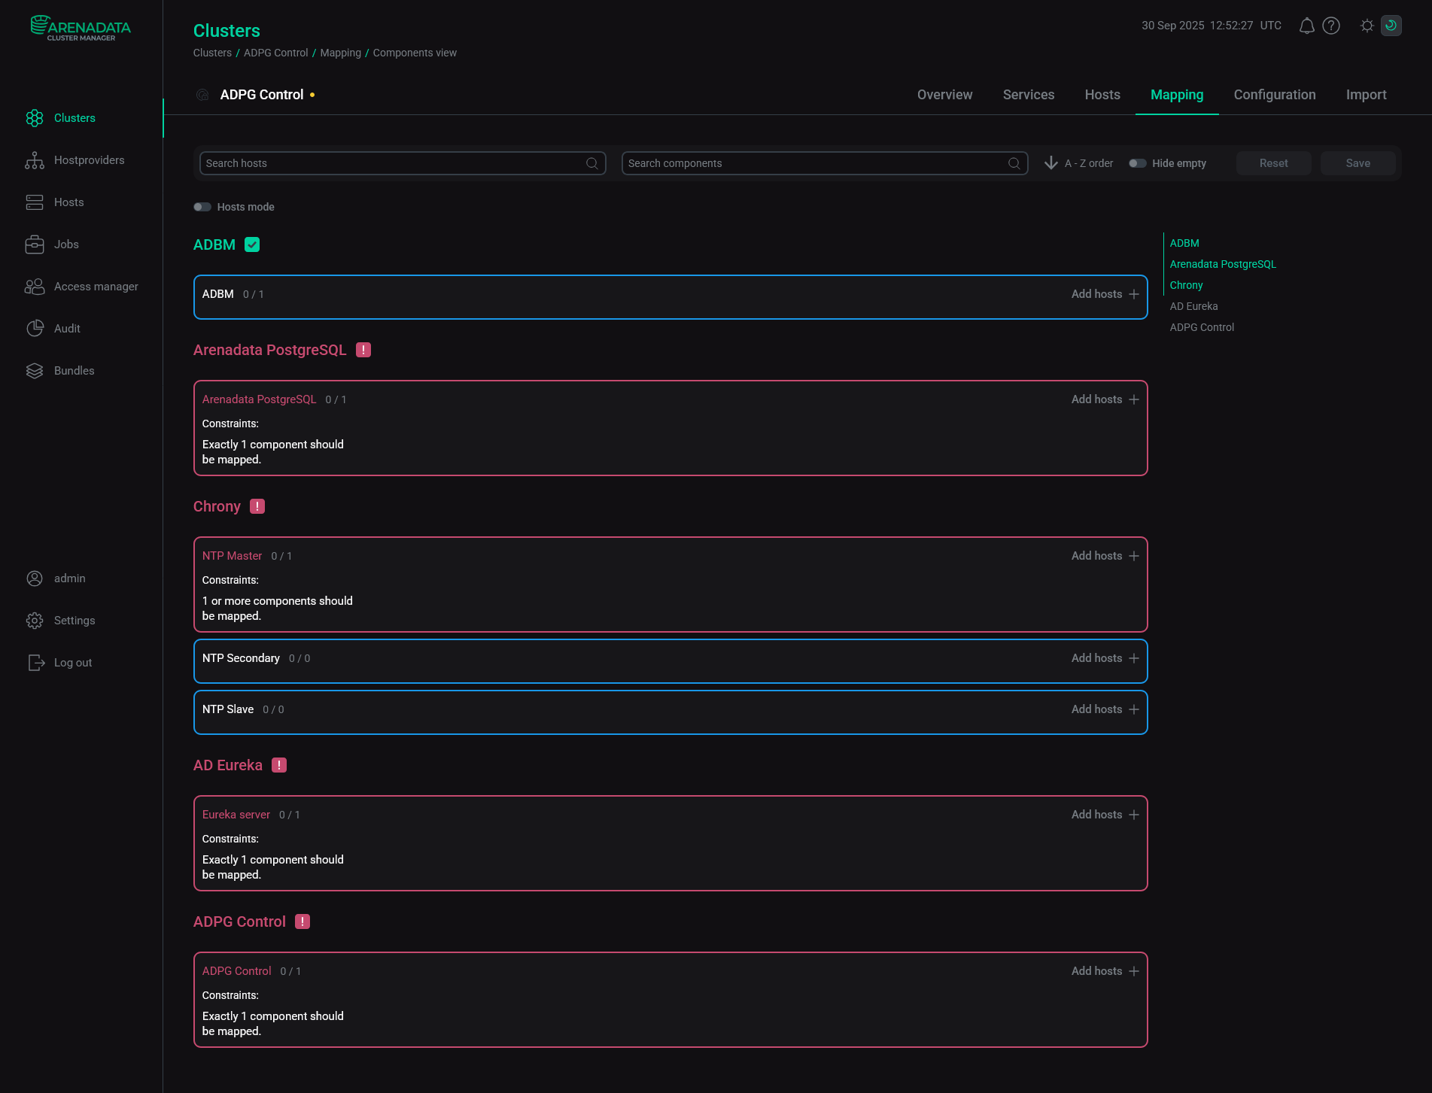
Task: Open the Hostproviders section icon
Action: (x=35, y=159)
